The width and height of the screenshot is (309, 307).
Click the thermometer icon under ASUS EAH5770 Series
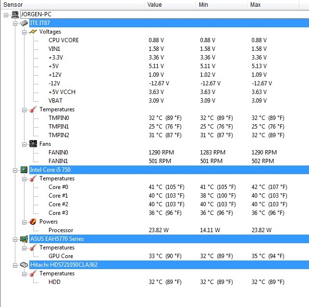33,248
